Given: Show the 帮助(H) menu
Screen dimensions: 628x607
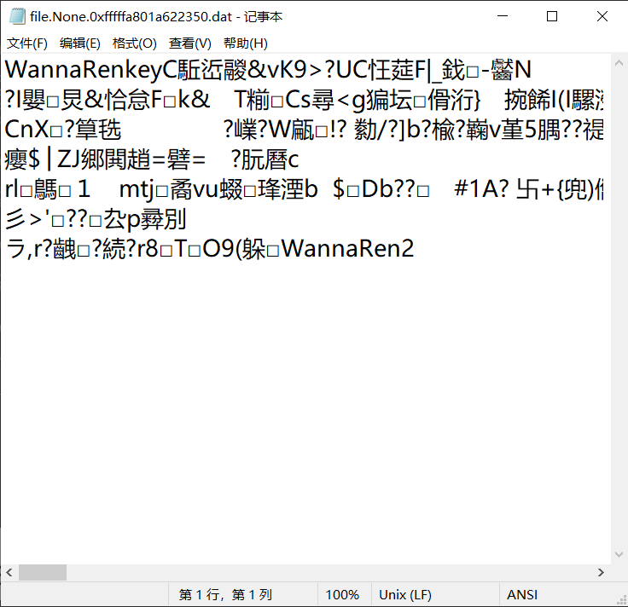Looking at the screenshot, I should pos(245,43).
